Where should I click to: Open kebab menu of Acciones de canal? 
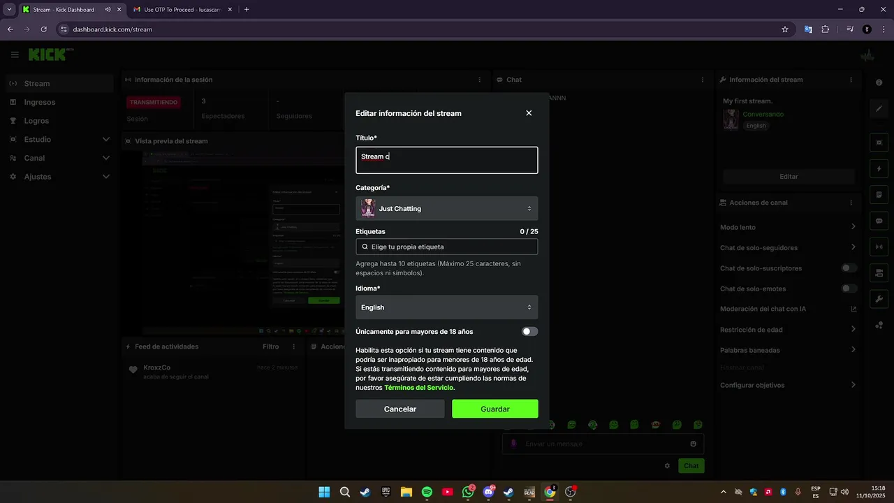[851, 203]
